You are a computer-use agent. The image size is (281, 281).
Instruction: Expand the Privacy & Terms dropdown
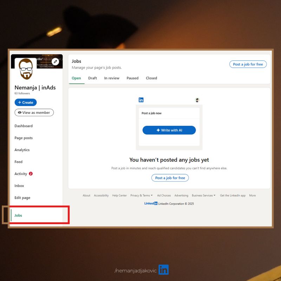142,196
